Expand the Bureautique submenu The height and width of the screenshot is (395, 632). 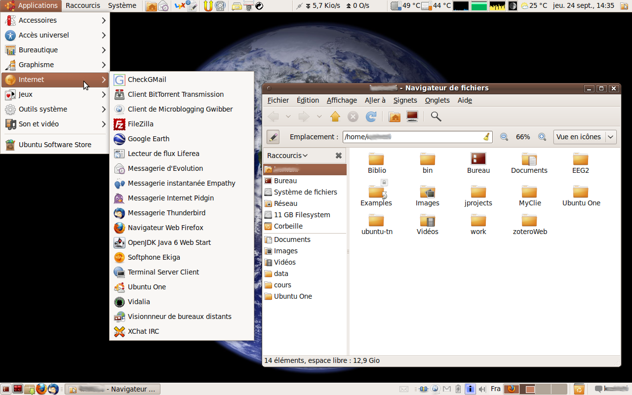click(55, 50)
